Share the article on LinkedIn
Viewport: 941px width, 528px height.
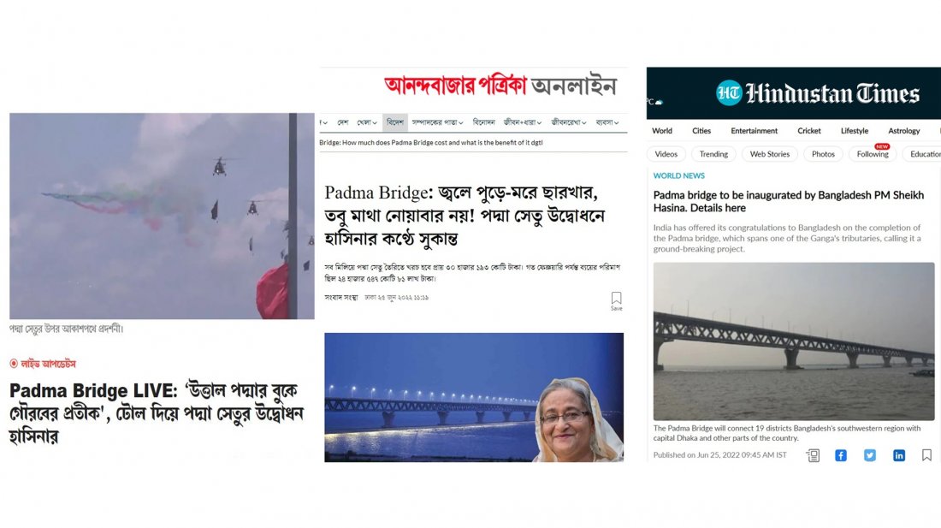[x=898, y=455]
